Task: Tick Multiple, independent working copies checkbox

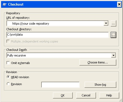Action: [8, 41]
